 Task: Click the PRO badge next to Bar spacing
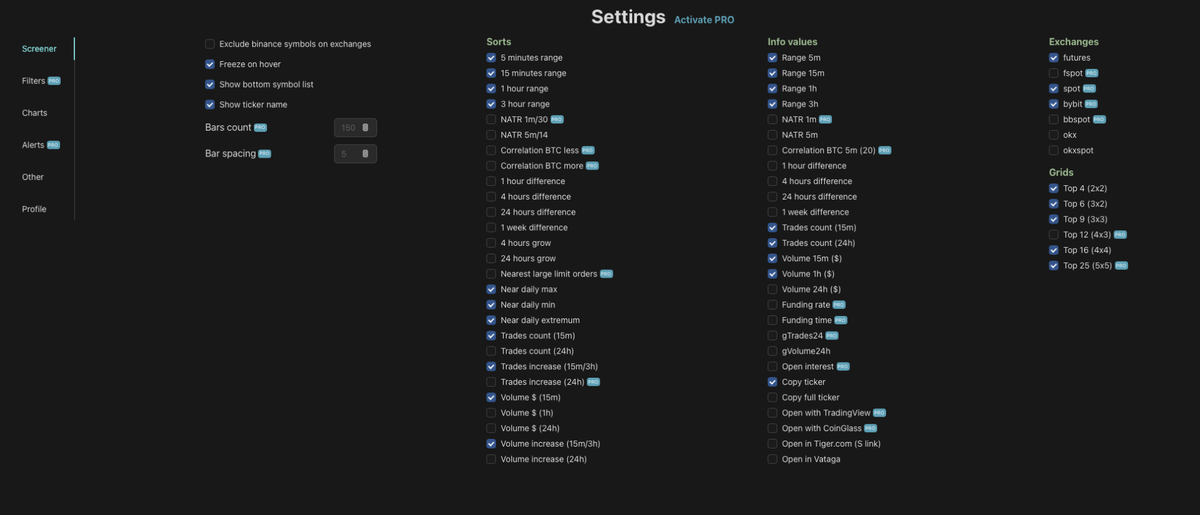click(265, 154)
